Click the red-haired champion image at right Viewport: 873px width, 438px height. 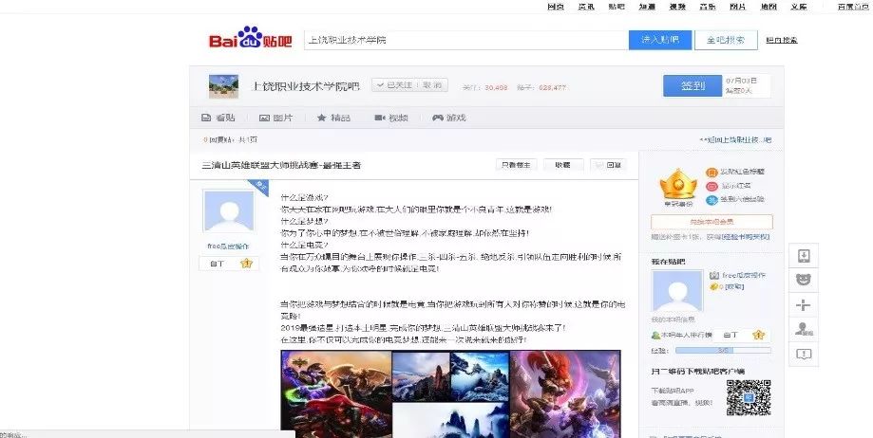click(564, 393)
